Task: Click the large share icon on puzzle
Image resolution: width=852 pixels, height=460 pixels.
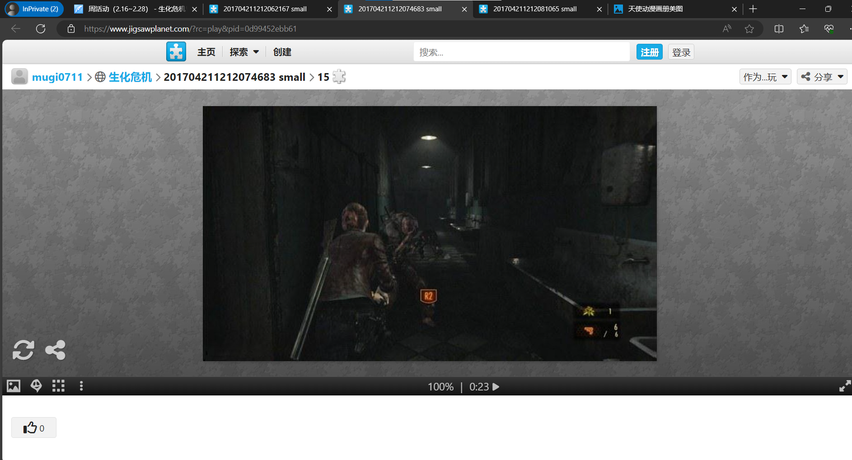Action: 56,350
